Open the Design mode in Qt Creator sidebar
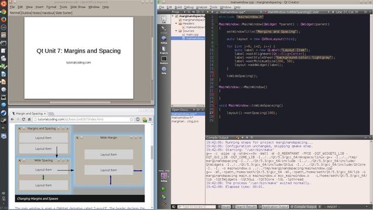 [x=164, y=30]
